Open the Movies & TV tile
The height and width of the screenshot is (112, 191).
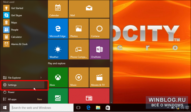click(100, 77)
